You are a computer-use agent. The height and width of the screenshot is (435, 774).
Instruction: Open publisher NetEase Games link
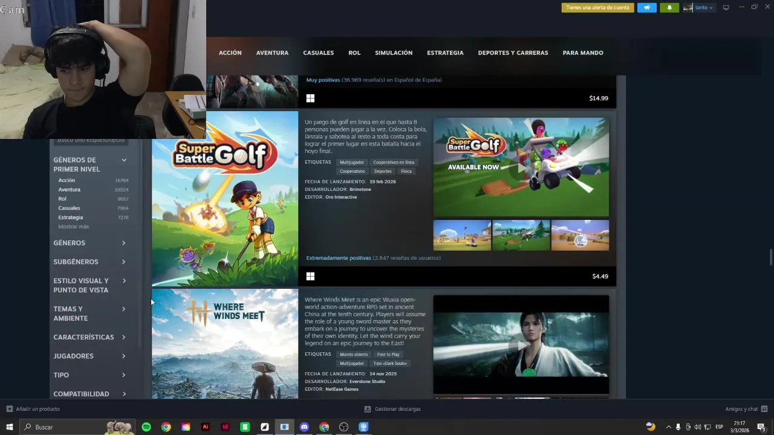(342, 389)
